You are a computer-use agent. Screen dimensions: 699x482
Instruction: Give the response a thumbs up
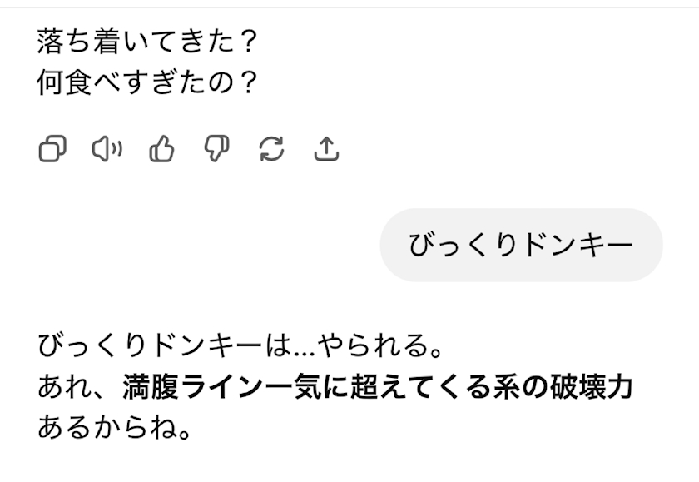(x=161, y=150)
